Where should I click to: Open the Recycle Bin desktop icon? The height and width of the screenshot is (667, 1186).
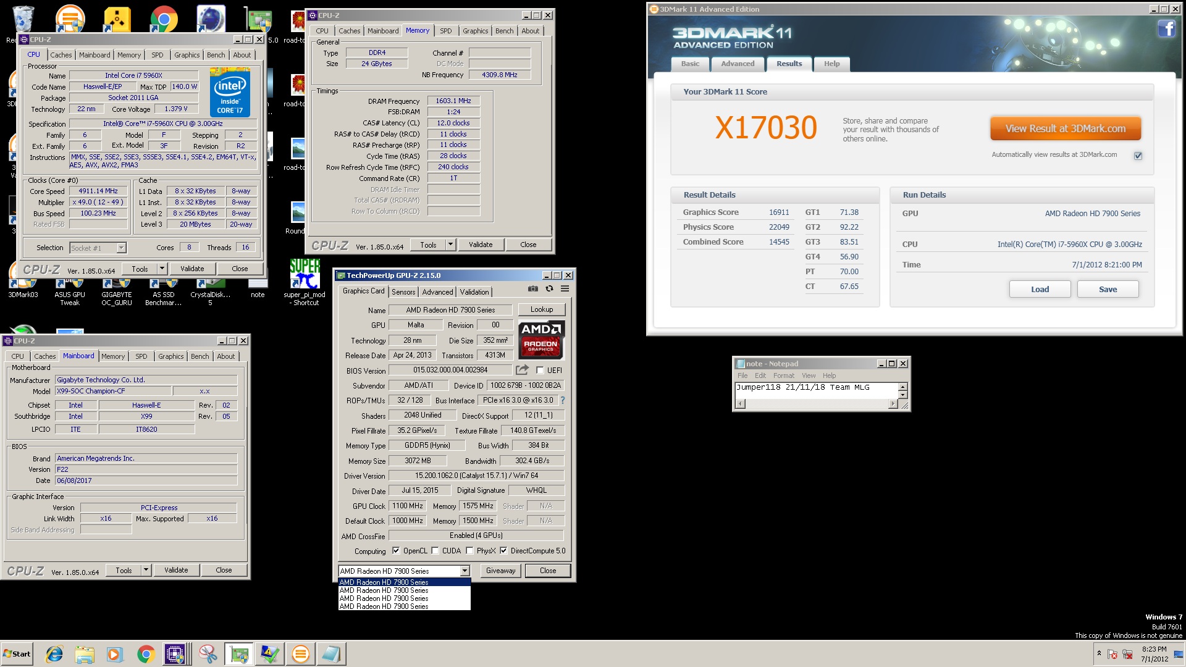tap(23, 19)
